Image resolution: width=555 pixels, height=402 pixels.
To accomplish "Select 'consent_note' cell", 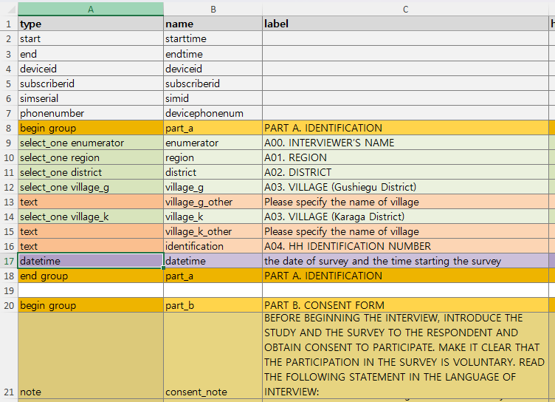I will (213, 355).
